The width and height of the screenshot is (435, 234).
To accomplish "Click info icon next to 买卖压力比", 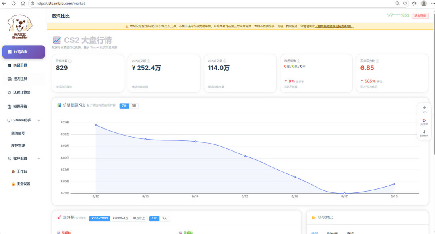I will (377, 61).
